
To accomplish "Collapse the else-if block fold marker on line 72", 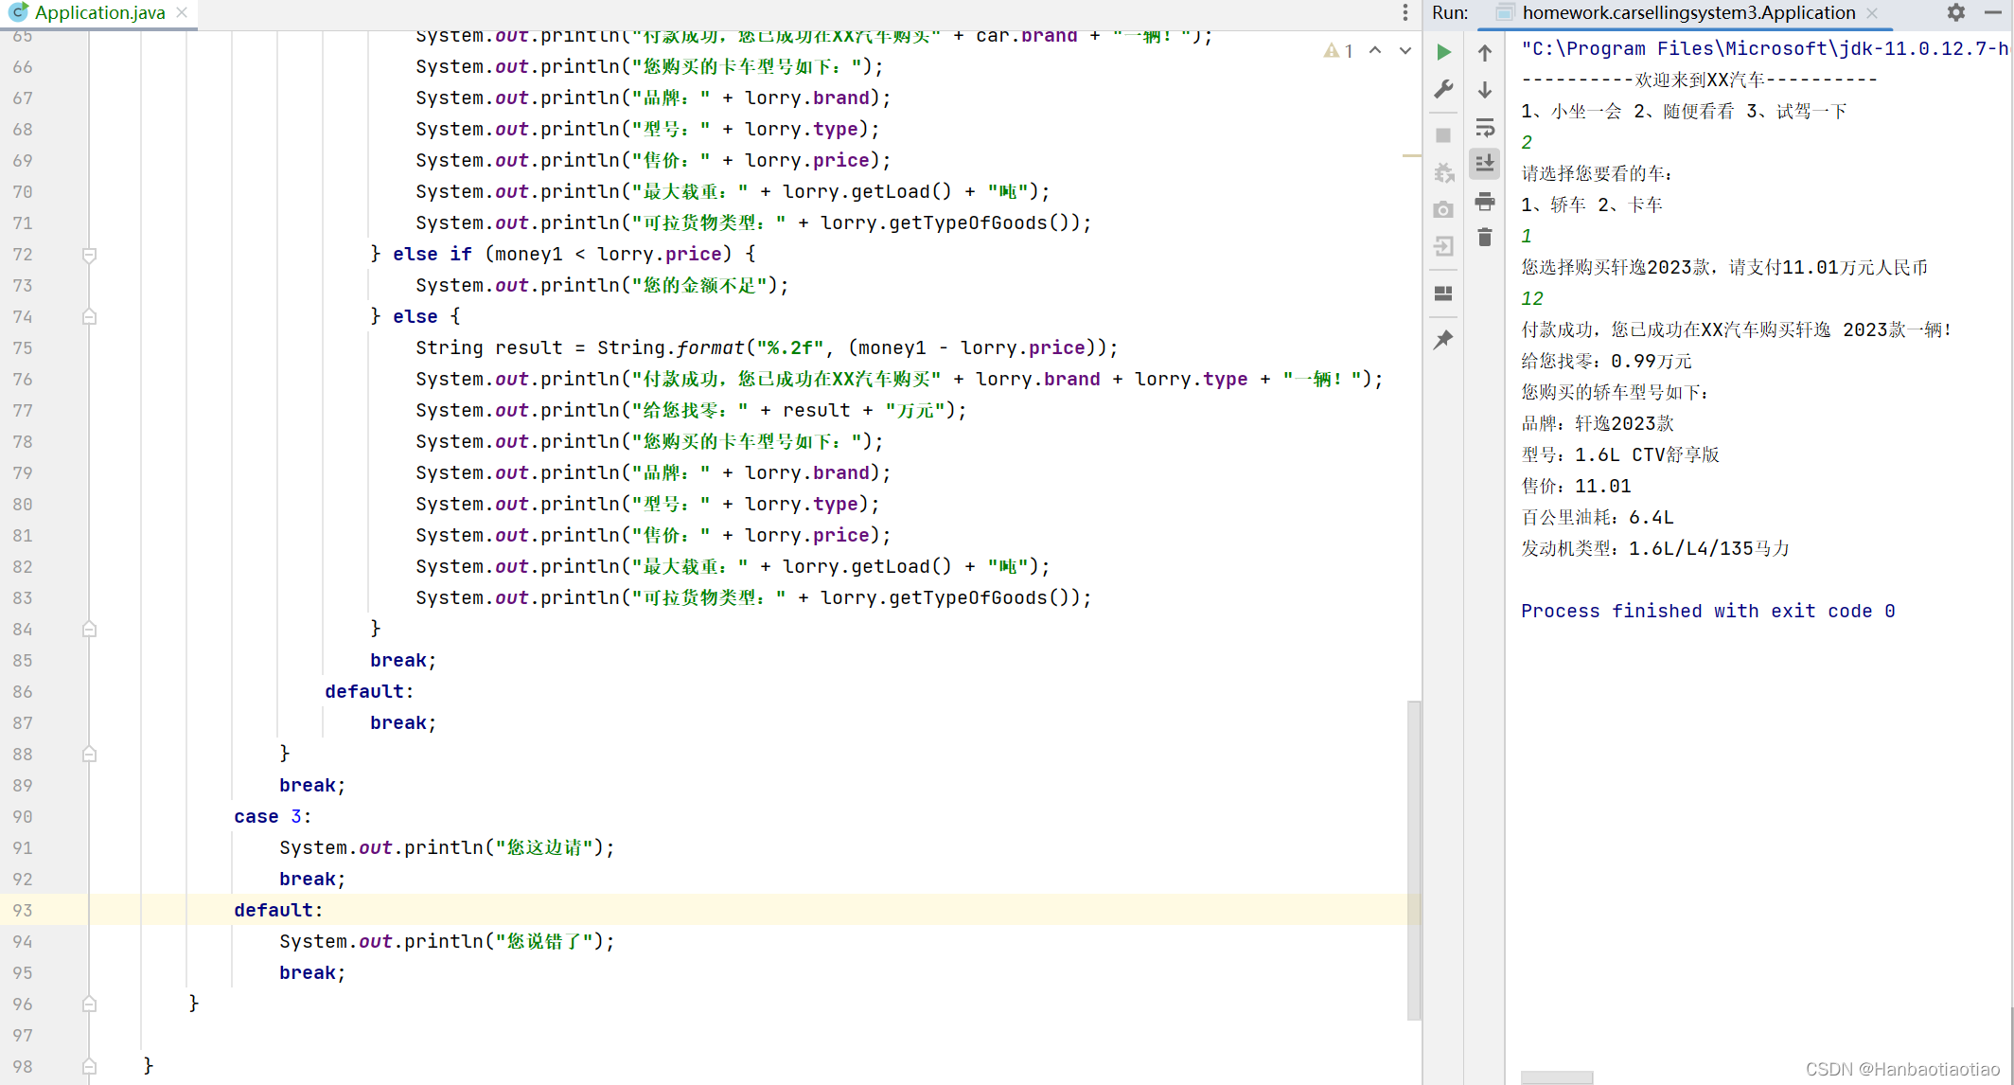I will 89,255.
